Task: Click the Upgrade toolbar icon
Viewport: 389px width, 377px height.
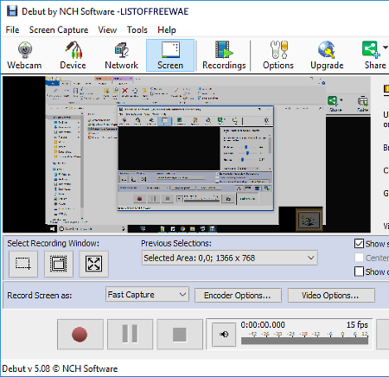Action: pos(327,55)
